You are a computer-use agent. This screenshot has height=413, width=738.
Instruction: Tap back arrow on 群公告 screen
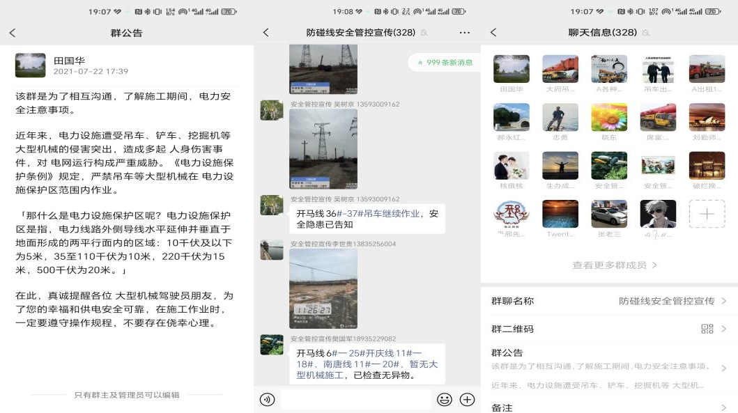pyautogui.click(x=13, y=33)
